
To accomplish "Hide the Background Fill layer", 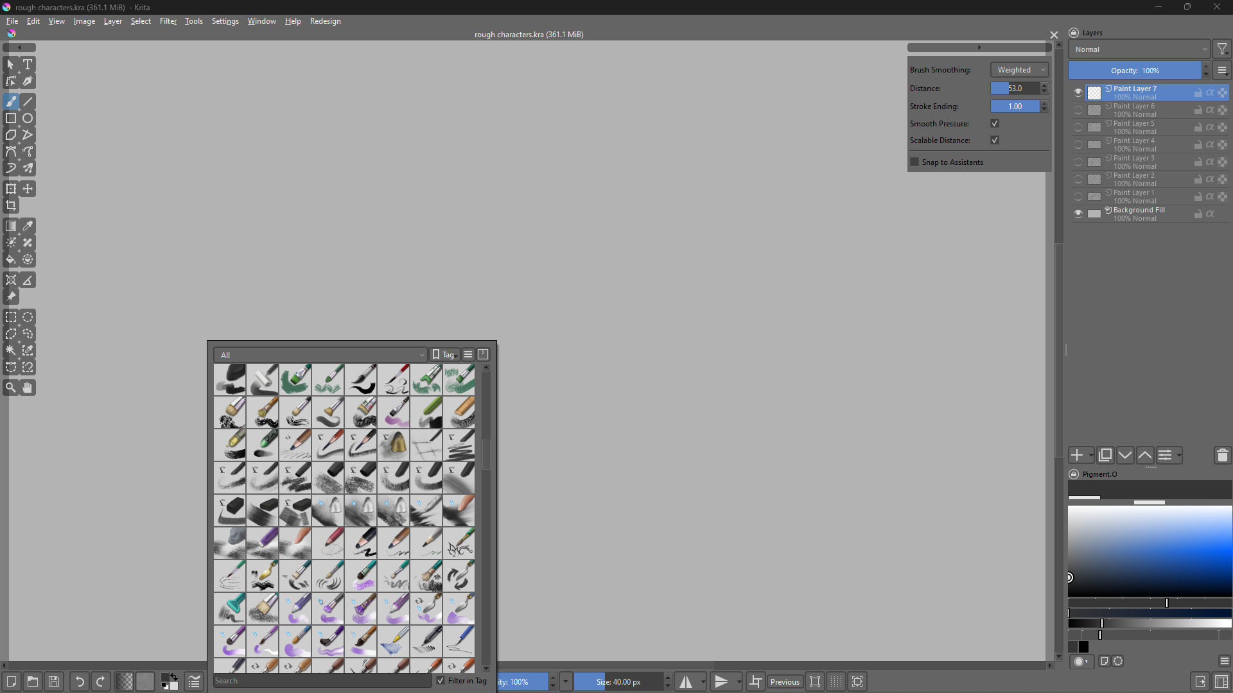I will [x=1078, y=214].
